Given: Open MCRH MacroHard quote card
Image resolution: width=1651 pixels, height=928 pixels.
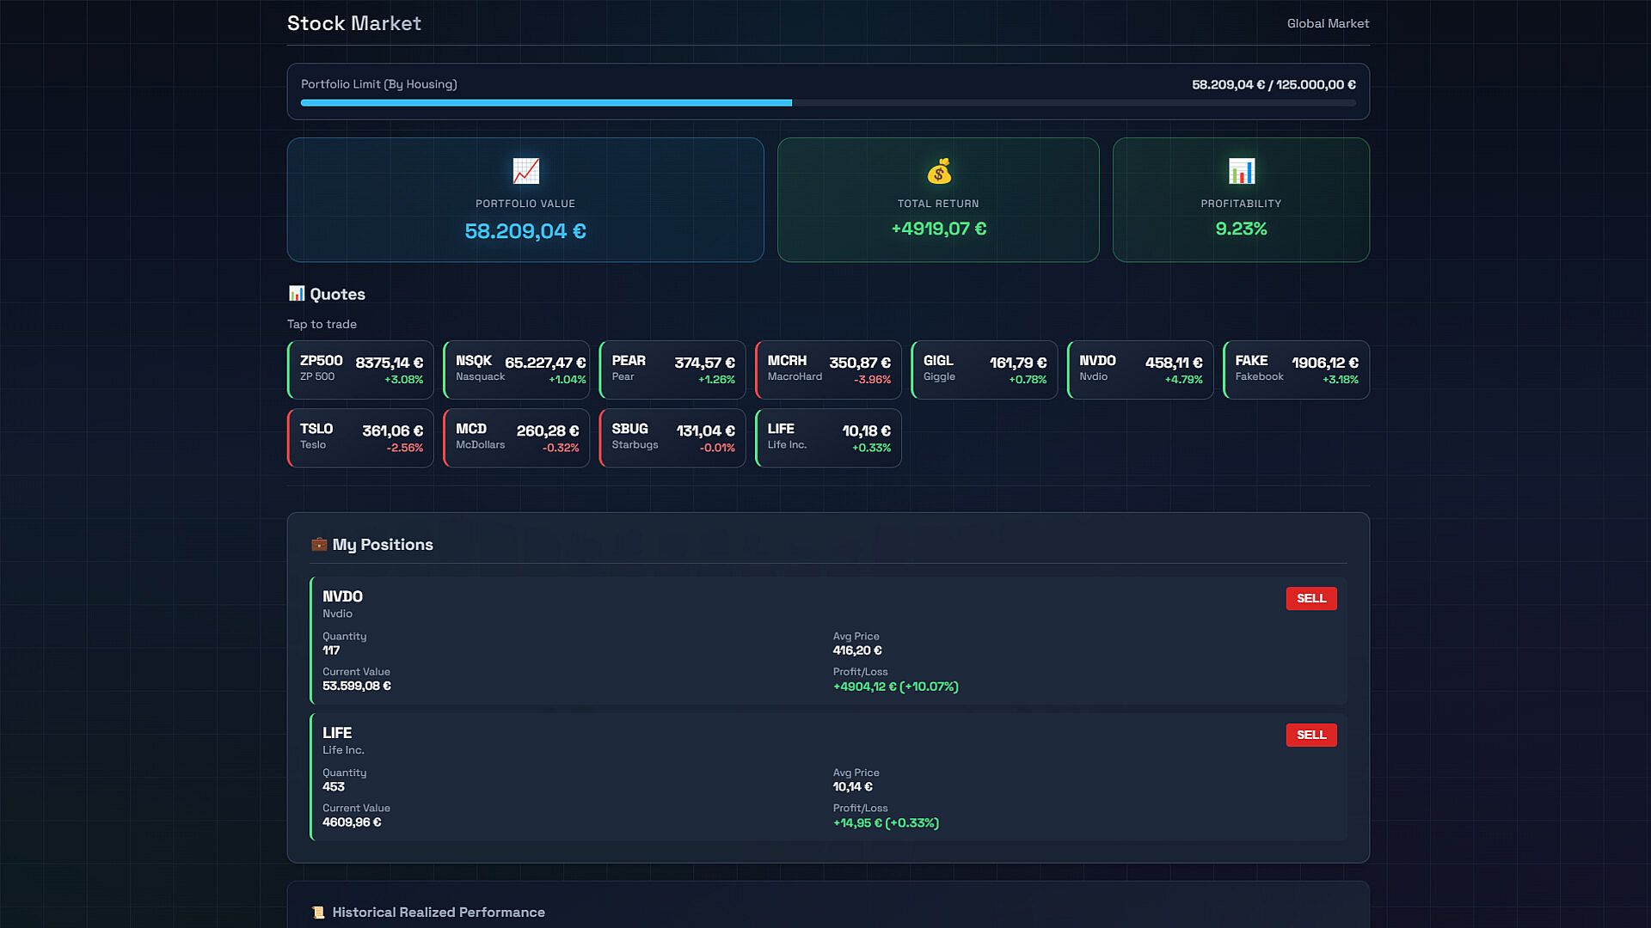Looking at the screenshot, I should (828, 369).
